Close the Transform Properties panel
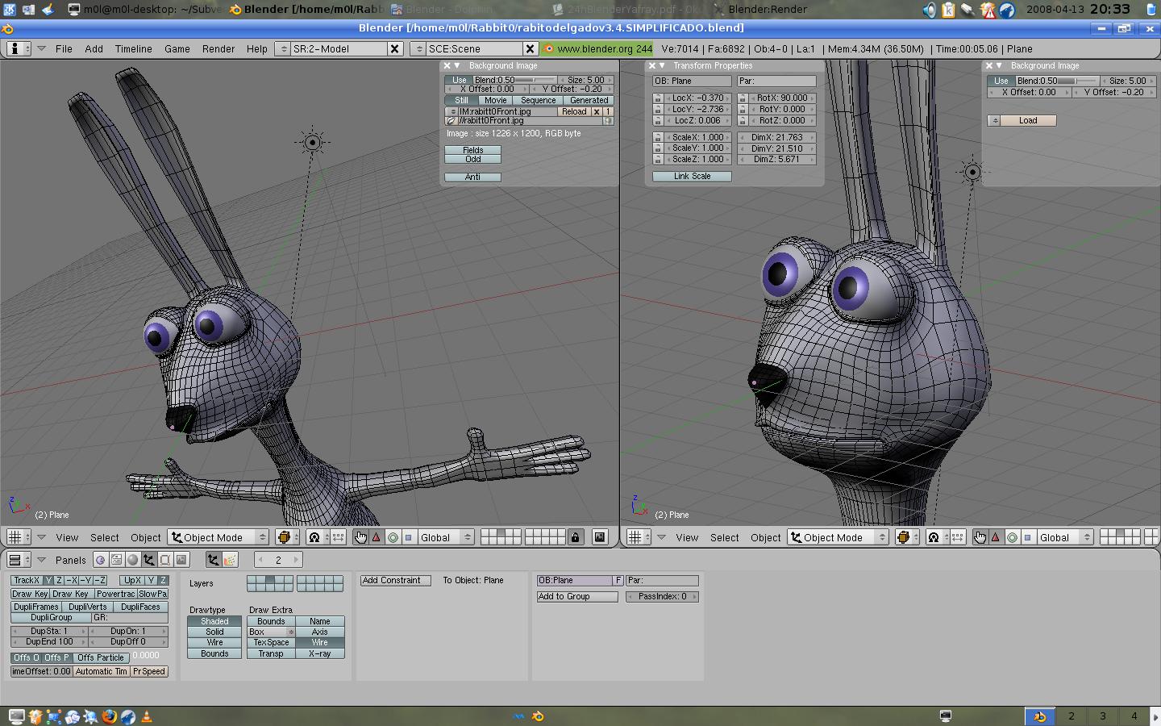Viewport: 1161px width, 726px height. [x=652, y=66]
